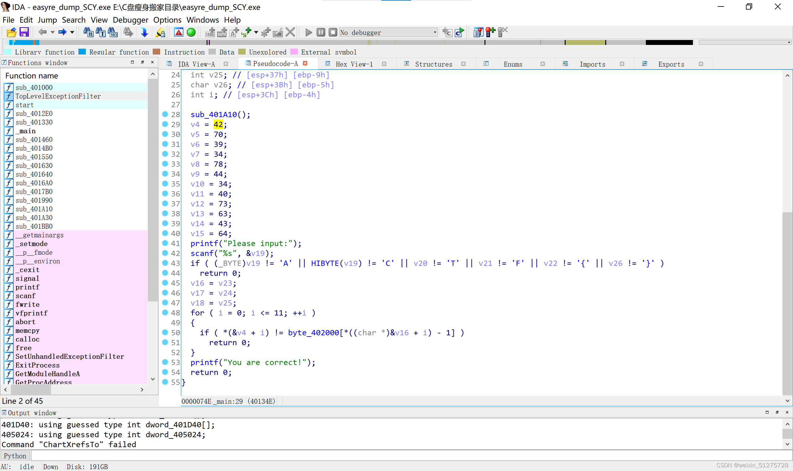Save the database with the floppy icon
This screenshot has height=471, width=793.
pyautogui.click(x=24, y=32)
